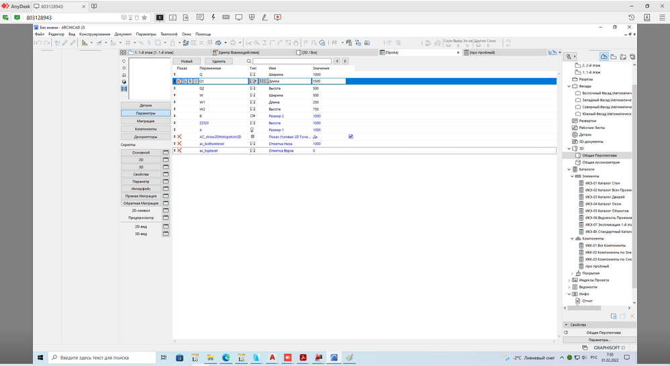
Task: Select Project Map icon in Navigator
Action: 604,56
